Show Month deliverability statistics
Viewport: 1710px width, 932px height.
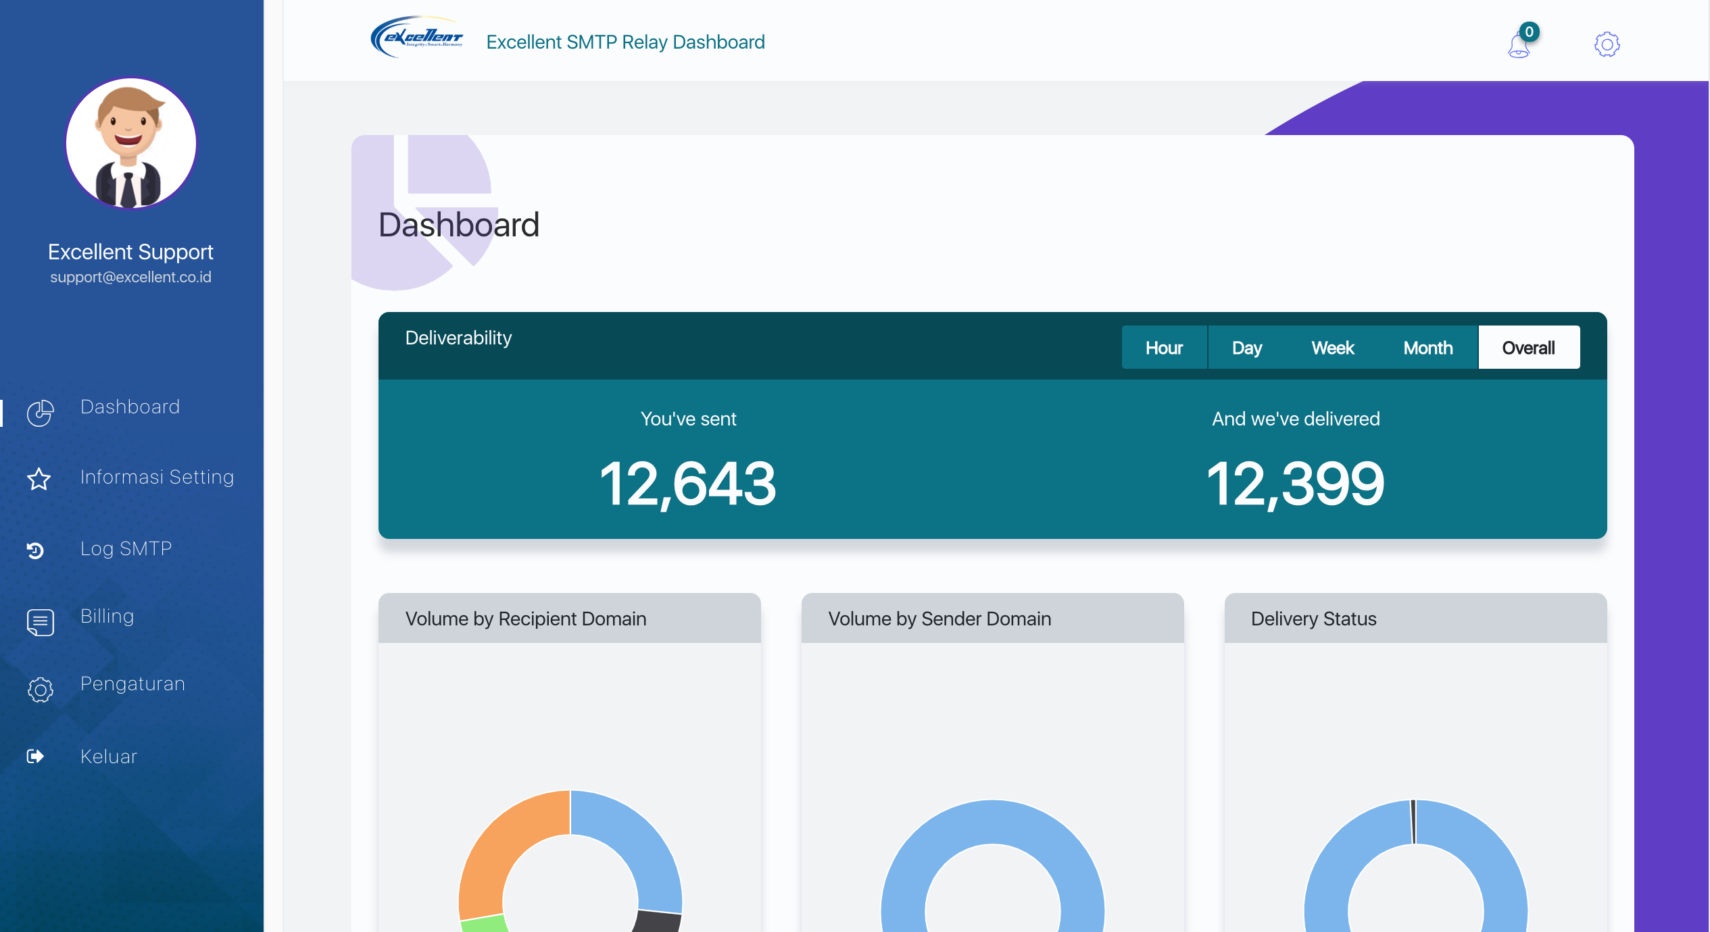click(x=1427, y=348)
